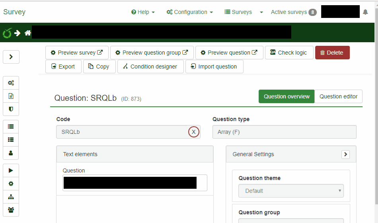Viewport: 378px width, 223px height.
Task: Click the notification bell icon
Action: [365, 12]
